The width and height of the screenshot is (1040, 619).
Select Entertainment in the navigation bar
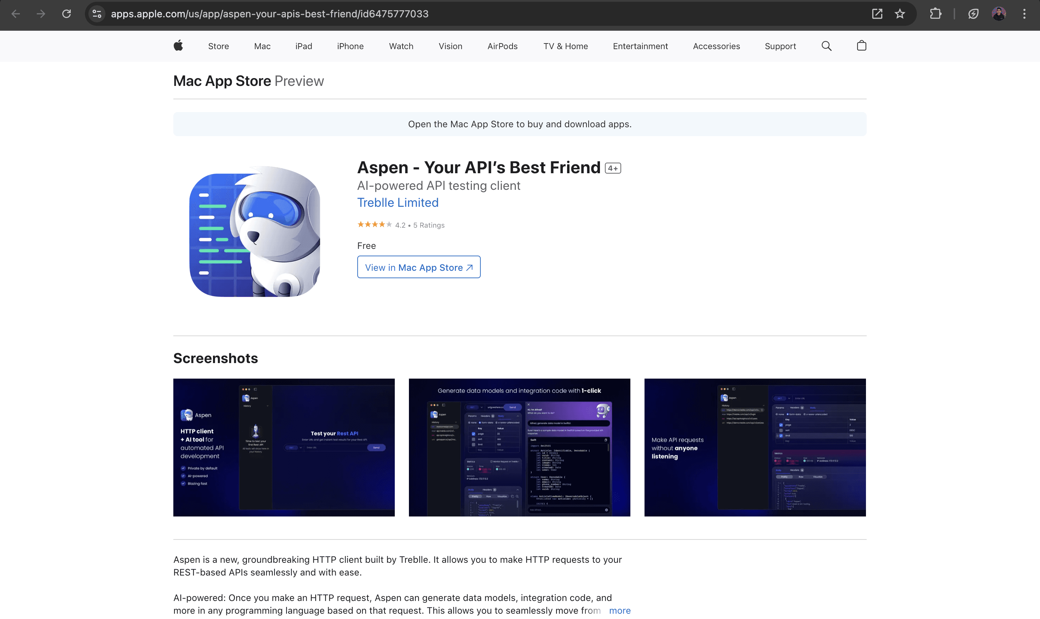tap(640, 46)
